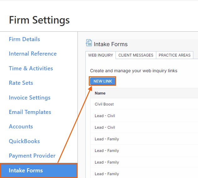This screenshot has height=178, width=198.
Task: Switch to the PRACTICE AREAS tab
Action: (x=174, y=55)
